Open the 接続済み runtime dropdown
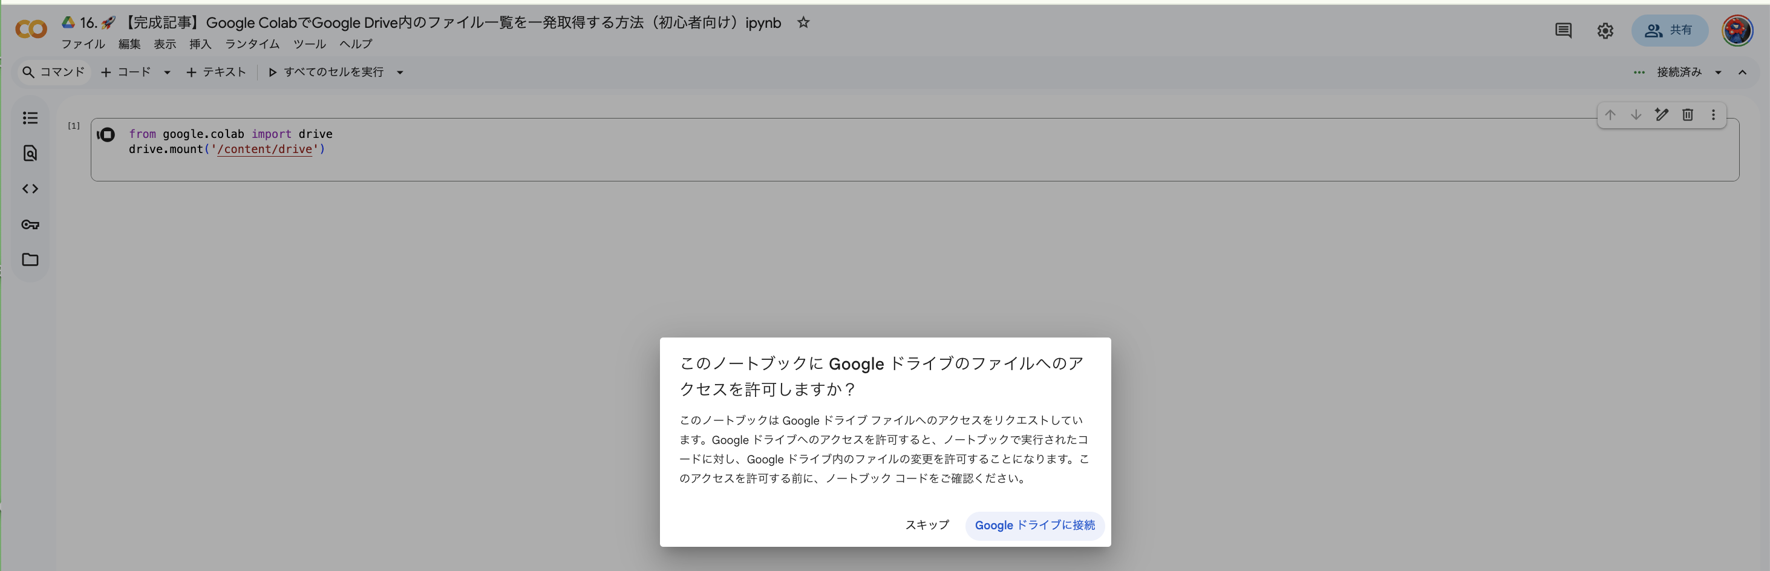1770x571 pixels. 1718,71
